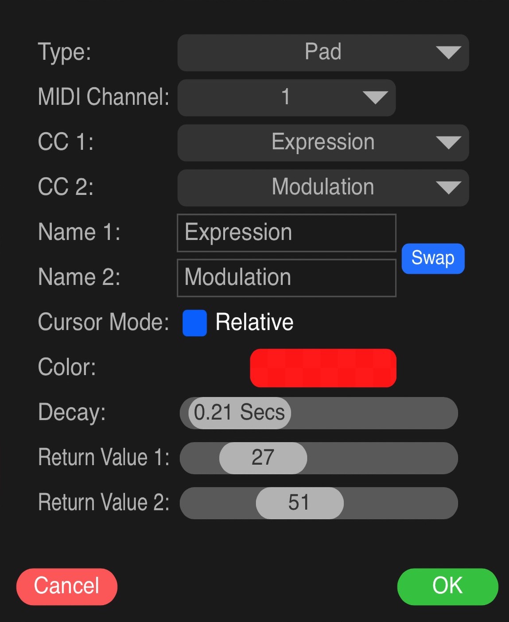
Task: Expand the CC 2 Modulation dropdown
Action: click(x=322, y=187)
